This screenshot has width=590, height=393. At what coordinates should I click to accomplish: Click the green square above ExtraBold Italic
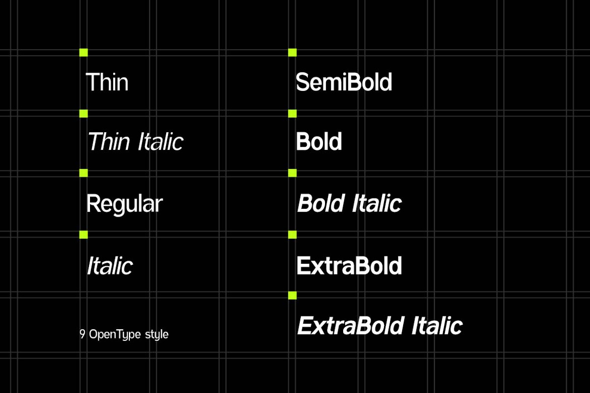point(292,295)
